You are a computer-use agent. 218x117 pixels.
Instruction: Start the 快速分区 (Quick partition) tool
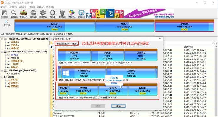pyautogui.click(x=33, y=14)
